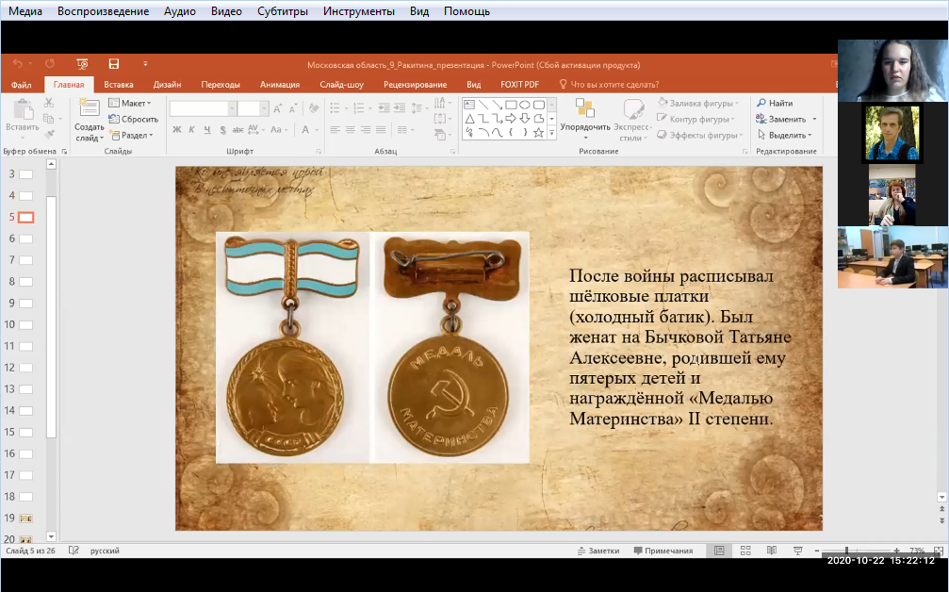Click the bulleted list icon
The image size is (949, 592).
[335, 107]
